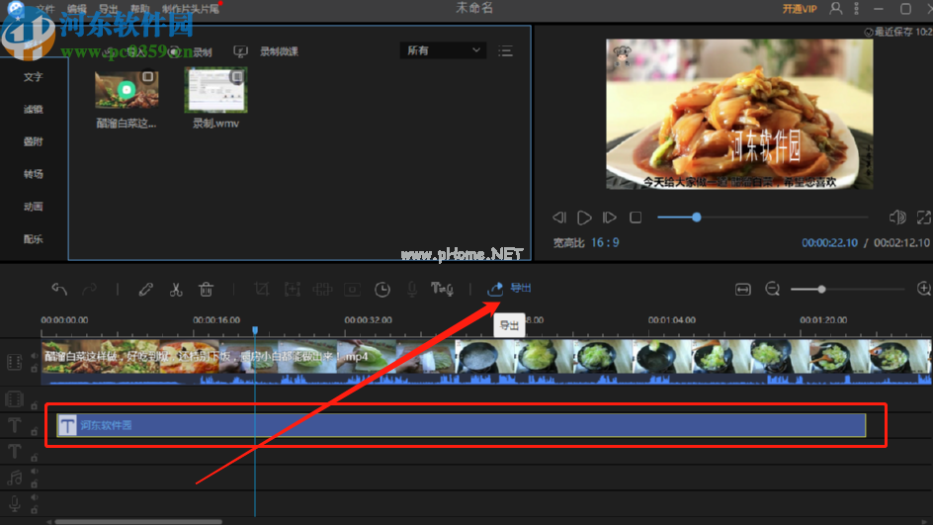The width and height of the screenshot is (933, 525).
Task: Split clip with the scissors tool
Action: pos(176,290)
